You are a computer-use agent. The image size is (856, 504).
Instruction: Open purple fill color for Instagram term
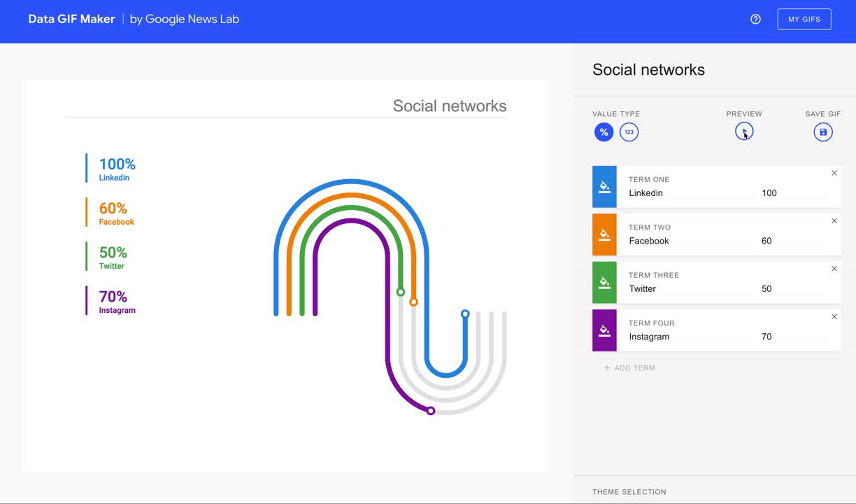point(604,330)
